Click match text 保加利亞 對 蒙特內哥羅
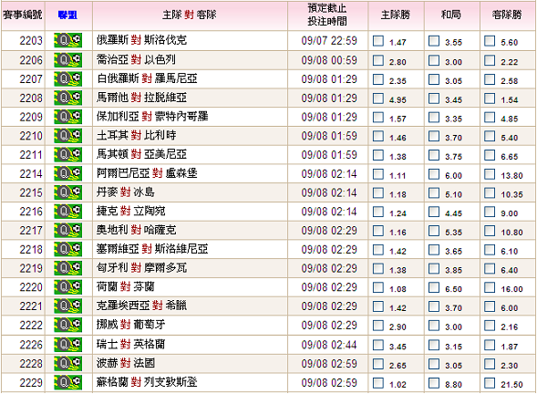The height and width of the screenshot is (394, 537). click(152, 116)
